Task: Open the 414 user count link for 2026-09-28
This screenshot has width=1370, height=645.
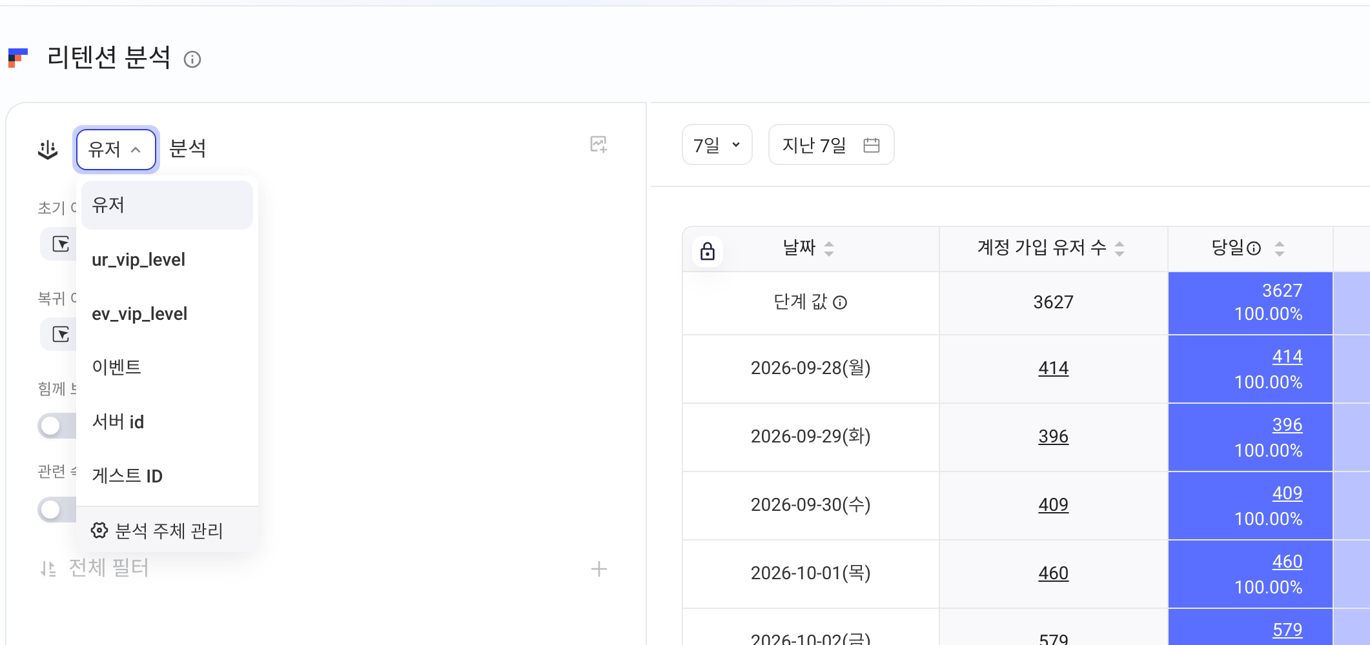Action: point(1054,368)
